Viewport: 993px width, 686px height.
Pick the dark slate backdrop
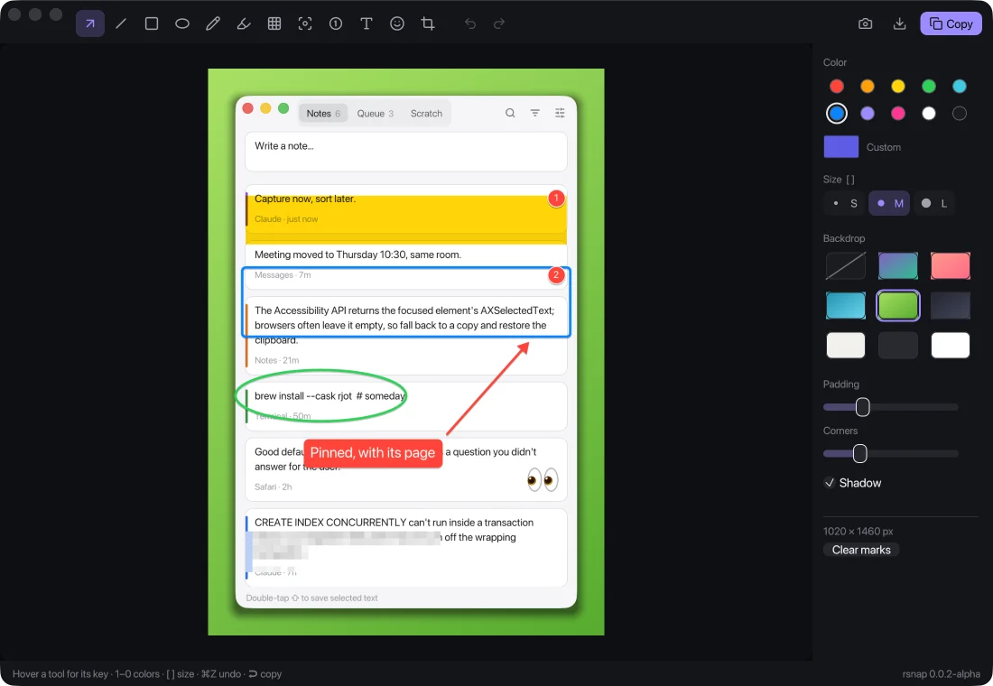tap(950, 306)
